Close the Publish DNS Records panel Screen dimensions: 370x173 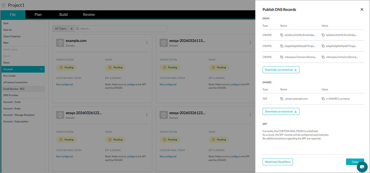tap(362, 10)
